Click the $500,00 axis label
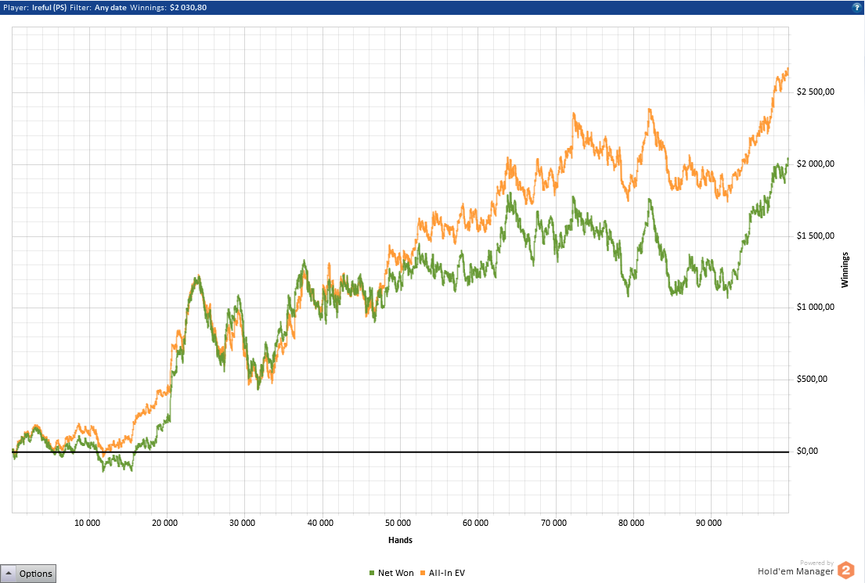 [x=812, y=379]
